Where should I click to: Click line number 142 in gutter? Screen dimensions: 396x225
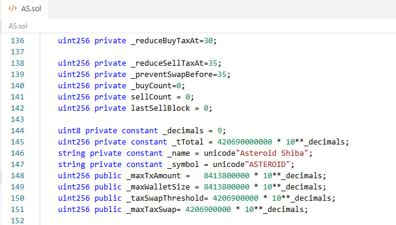(17, 108)
